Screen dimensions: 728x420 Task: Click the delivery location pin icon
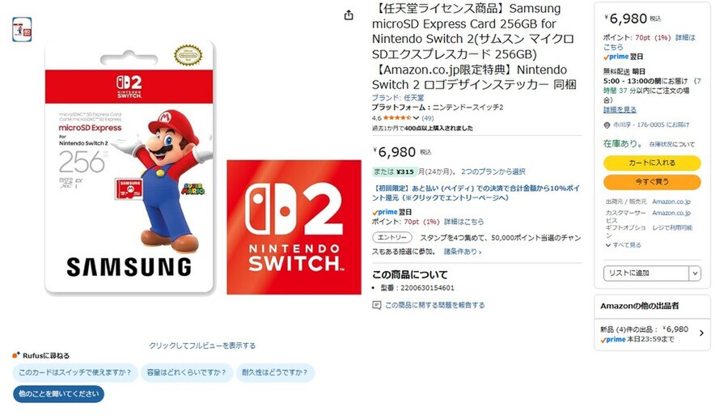607,125
